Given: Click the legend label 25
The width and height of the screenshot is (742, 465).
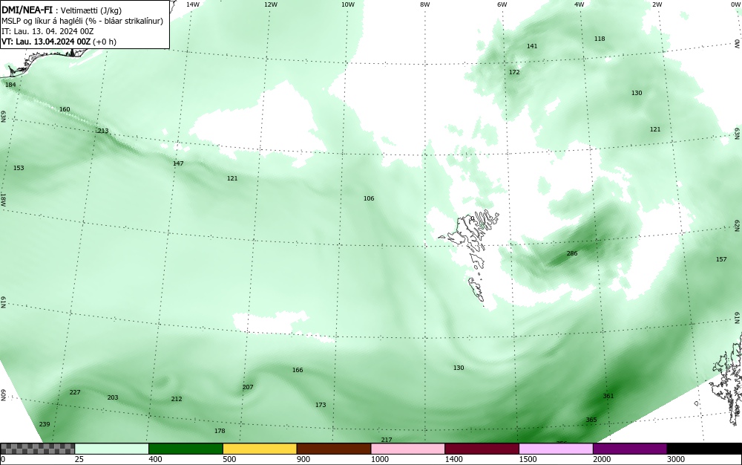Looking at the screenshot, I should (79, 459).
